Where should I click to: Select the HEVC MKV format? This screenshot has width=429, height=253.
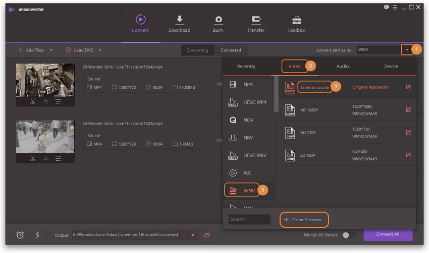(x=248, y=155)
